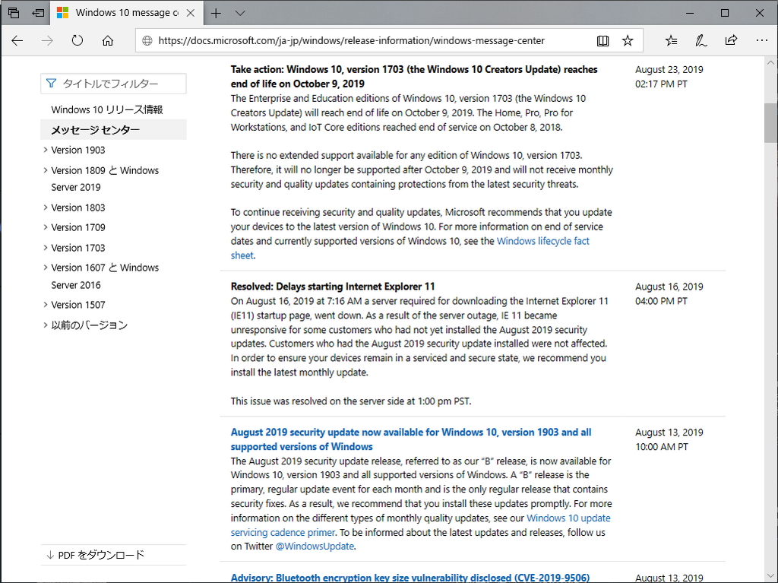778x583 pixels.
Task: Refresh the page with the reload icon
Action: tap(77, 41)
